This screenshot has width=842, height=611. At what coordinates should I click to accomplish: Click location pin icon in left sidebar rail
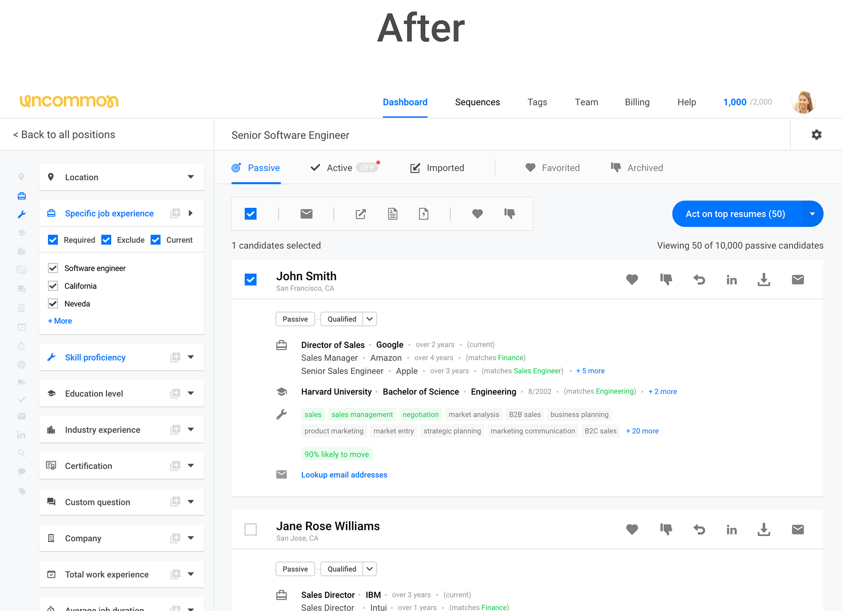tap(21, 177)
